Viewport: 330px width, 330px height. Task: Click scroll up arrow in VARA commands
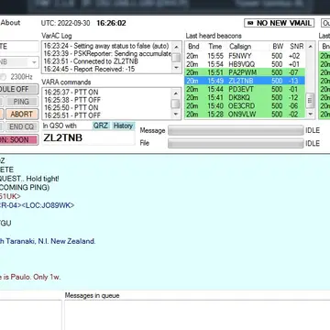click(176, 93)
